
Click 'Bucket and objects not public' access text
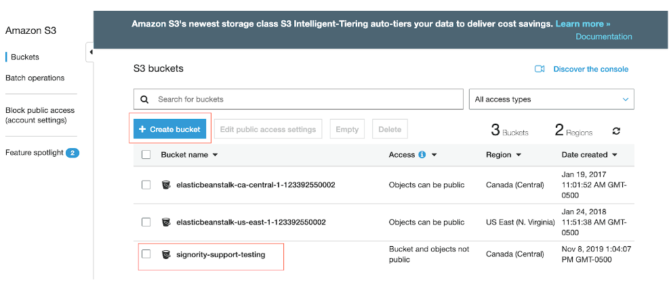(x=429, y=254)
